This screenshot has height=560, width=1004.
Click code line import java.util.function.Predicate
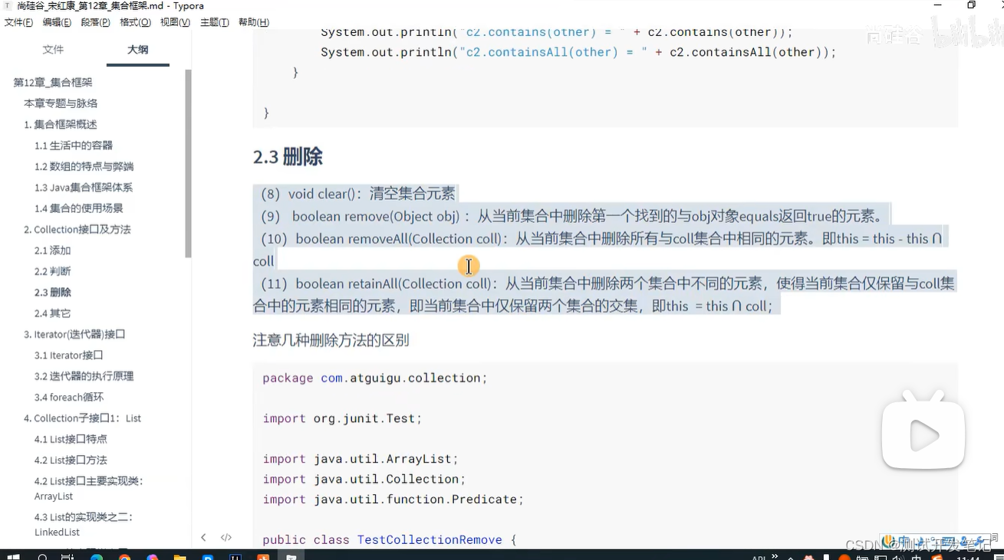point(393,499)
